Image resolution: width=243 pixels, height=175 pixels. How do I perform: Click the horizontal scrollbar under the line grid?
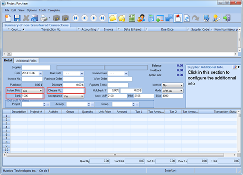click(x=115, y=155)
